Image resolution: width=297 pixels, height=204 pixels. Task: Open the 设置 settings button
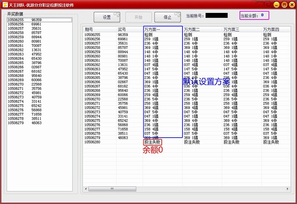(x=107, y=17)
